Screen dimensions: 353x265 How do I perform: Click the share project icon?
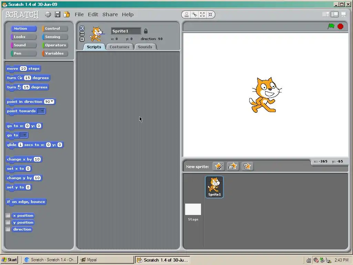pos(67,14)
